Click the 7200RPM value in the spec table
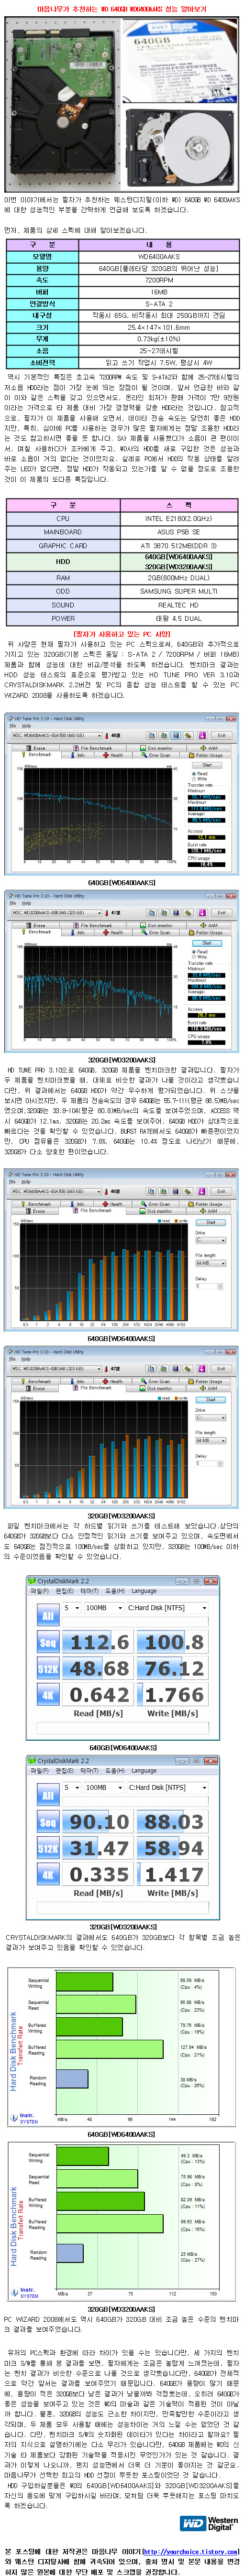 159,281
